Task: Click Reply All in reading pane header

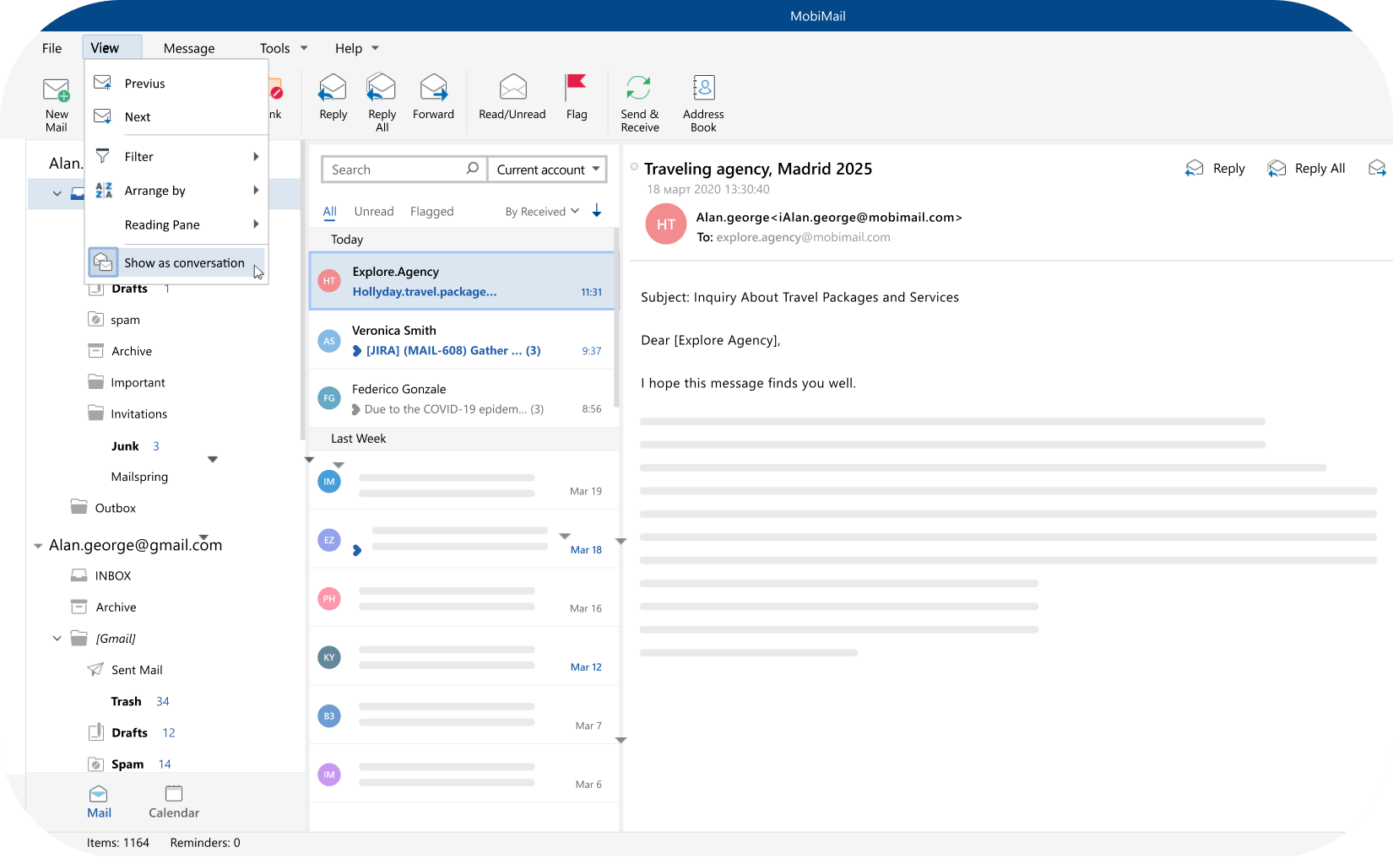Action: [1306, 169]
